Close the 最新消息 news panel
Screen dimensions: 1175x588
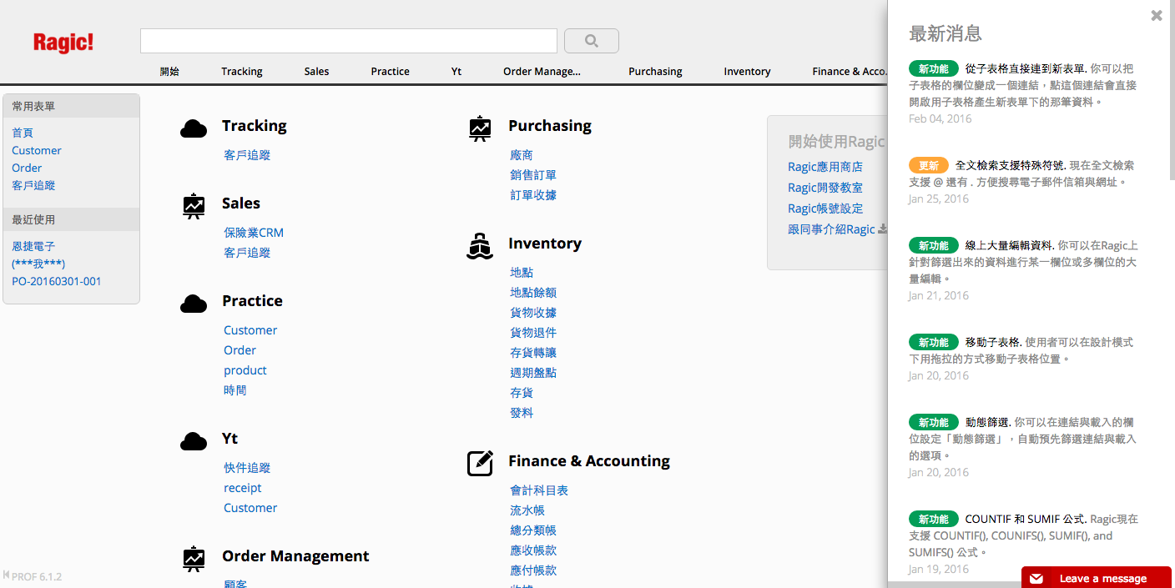click(x=1157, y=15)
